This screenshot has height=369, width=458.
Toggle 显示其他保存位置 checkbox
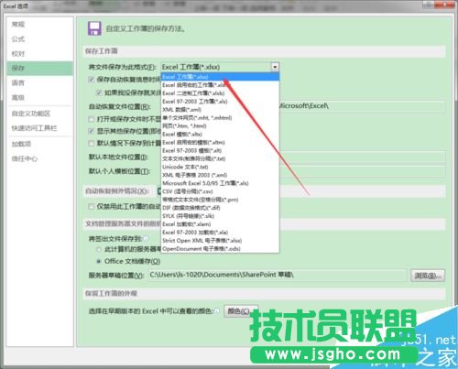tap(91, 131)
